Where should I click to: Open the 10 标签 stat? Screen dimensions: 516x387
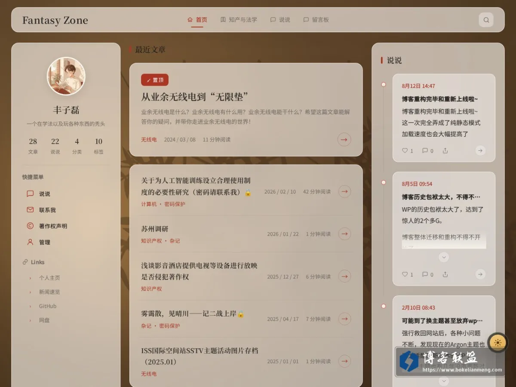tap(99, 146)
